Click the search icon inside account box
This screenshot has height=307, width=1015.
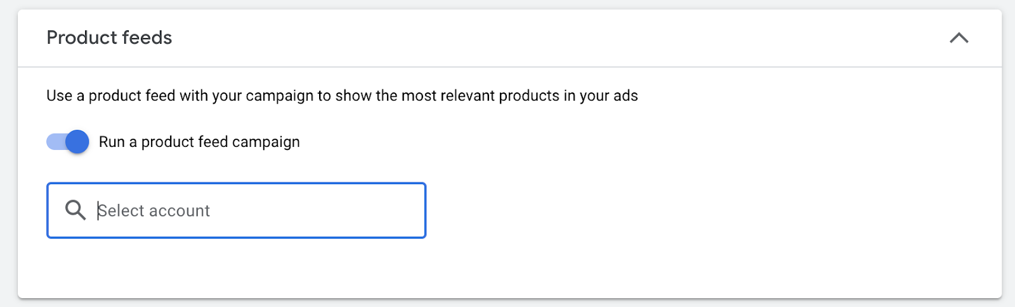click(75, 210)
